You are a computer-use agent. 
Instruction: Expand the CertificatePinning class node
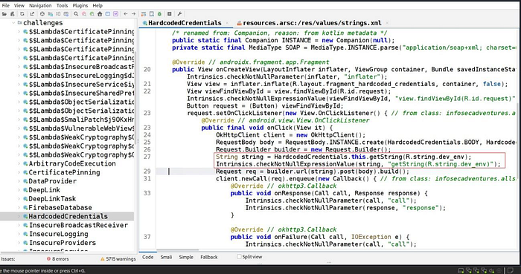click(x=19, y=172)
